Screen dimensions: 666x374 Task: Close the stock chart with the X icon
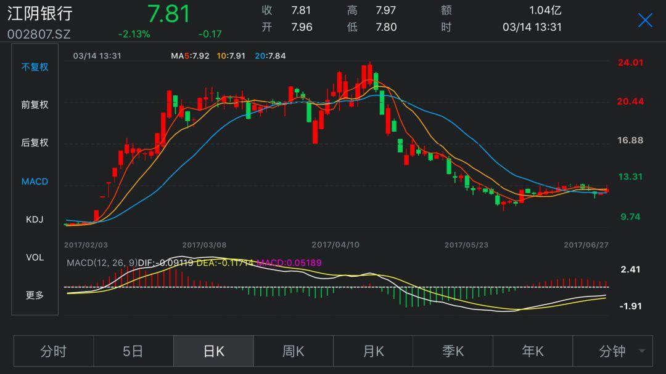point(645,20)
